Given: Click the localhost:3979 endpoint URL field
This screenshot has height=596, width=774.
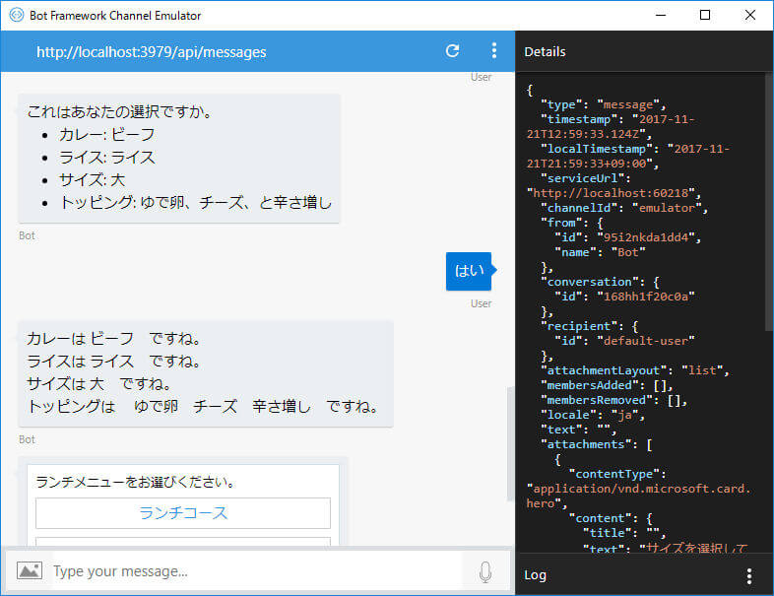Looking at the screenshot, I should (x=151, y=52).
